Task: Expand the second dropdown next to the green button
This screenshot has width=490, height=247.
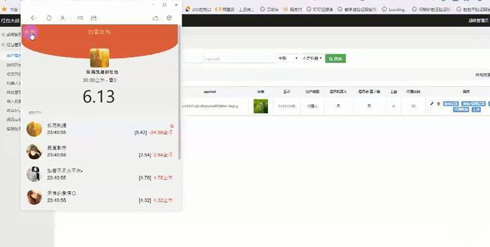Action: [312, 58]
